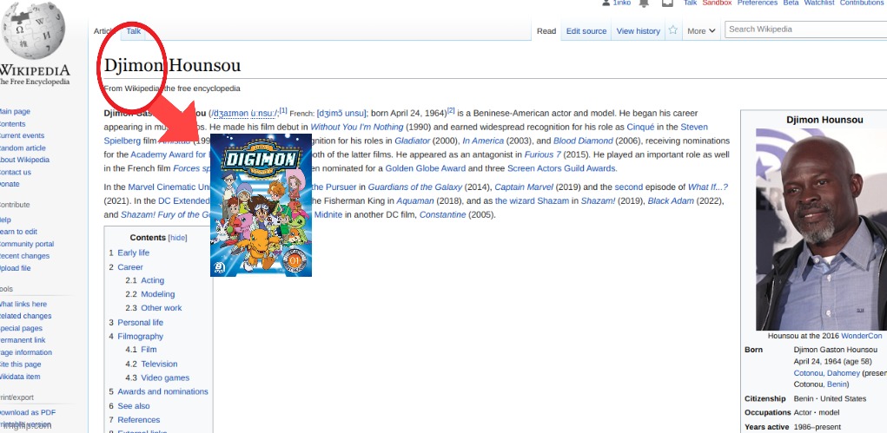
Task: Open the Constantine link
Action: pos(444,215)
